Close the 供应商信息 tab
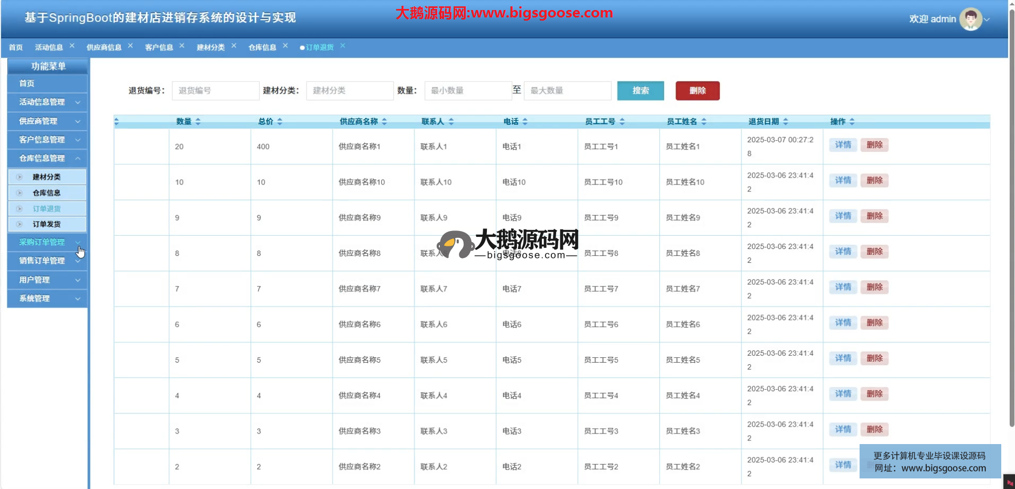This screenshot has width=1015, height=489. [130, 46]
